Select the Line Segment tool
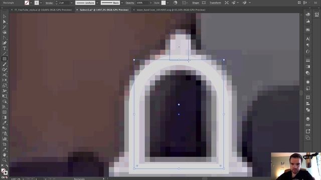 (5, 53)
